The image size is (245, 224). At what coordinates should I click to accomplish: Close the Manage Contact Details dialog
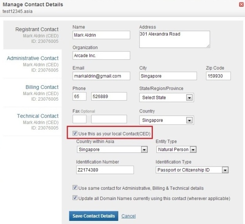tap(241, 4)
